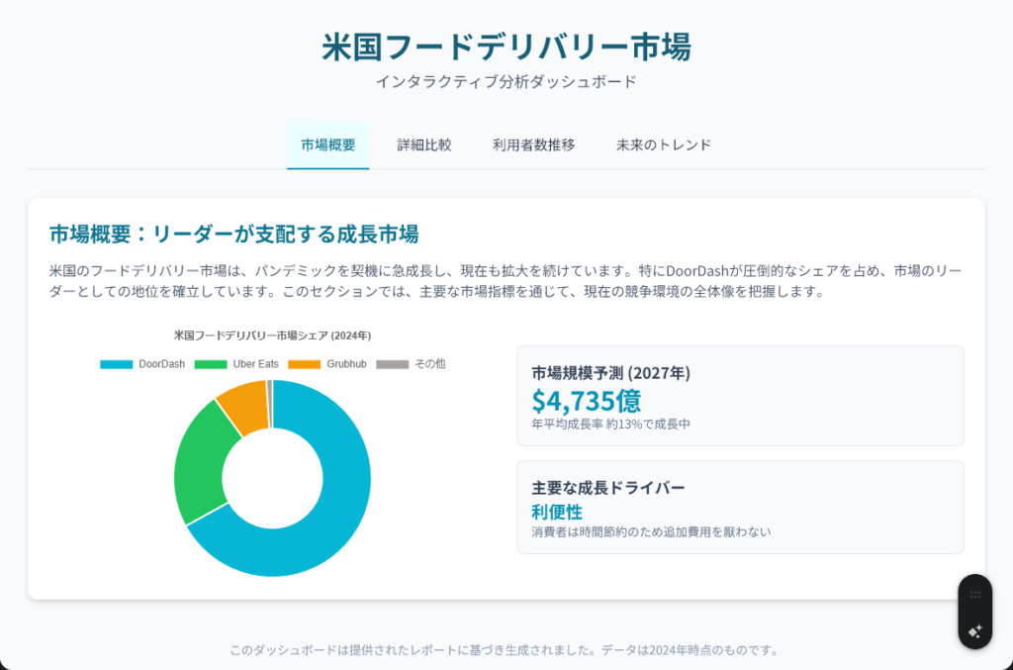Toggle Grubhub legend entry

point(327,364)
